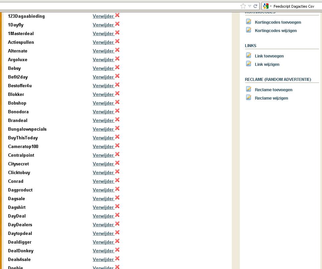Click the red X icon for Blokker
The image size is (322, 269).
point(117,93)
